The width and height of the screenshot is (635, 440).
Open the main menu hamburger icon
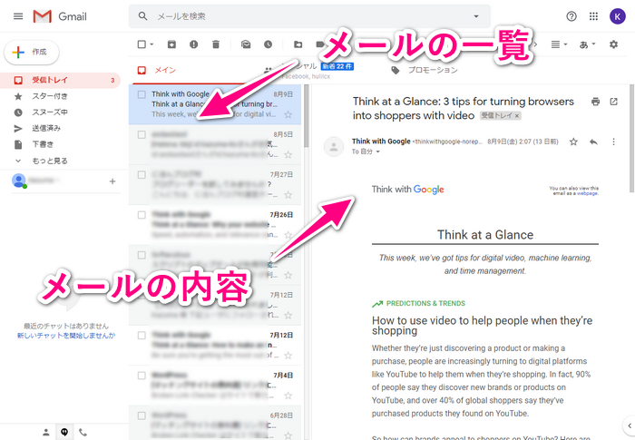[18, 16]
